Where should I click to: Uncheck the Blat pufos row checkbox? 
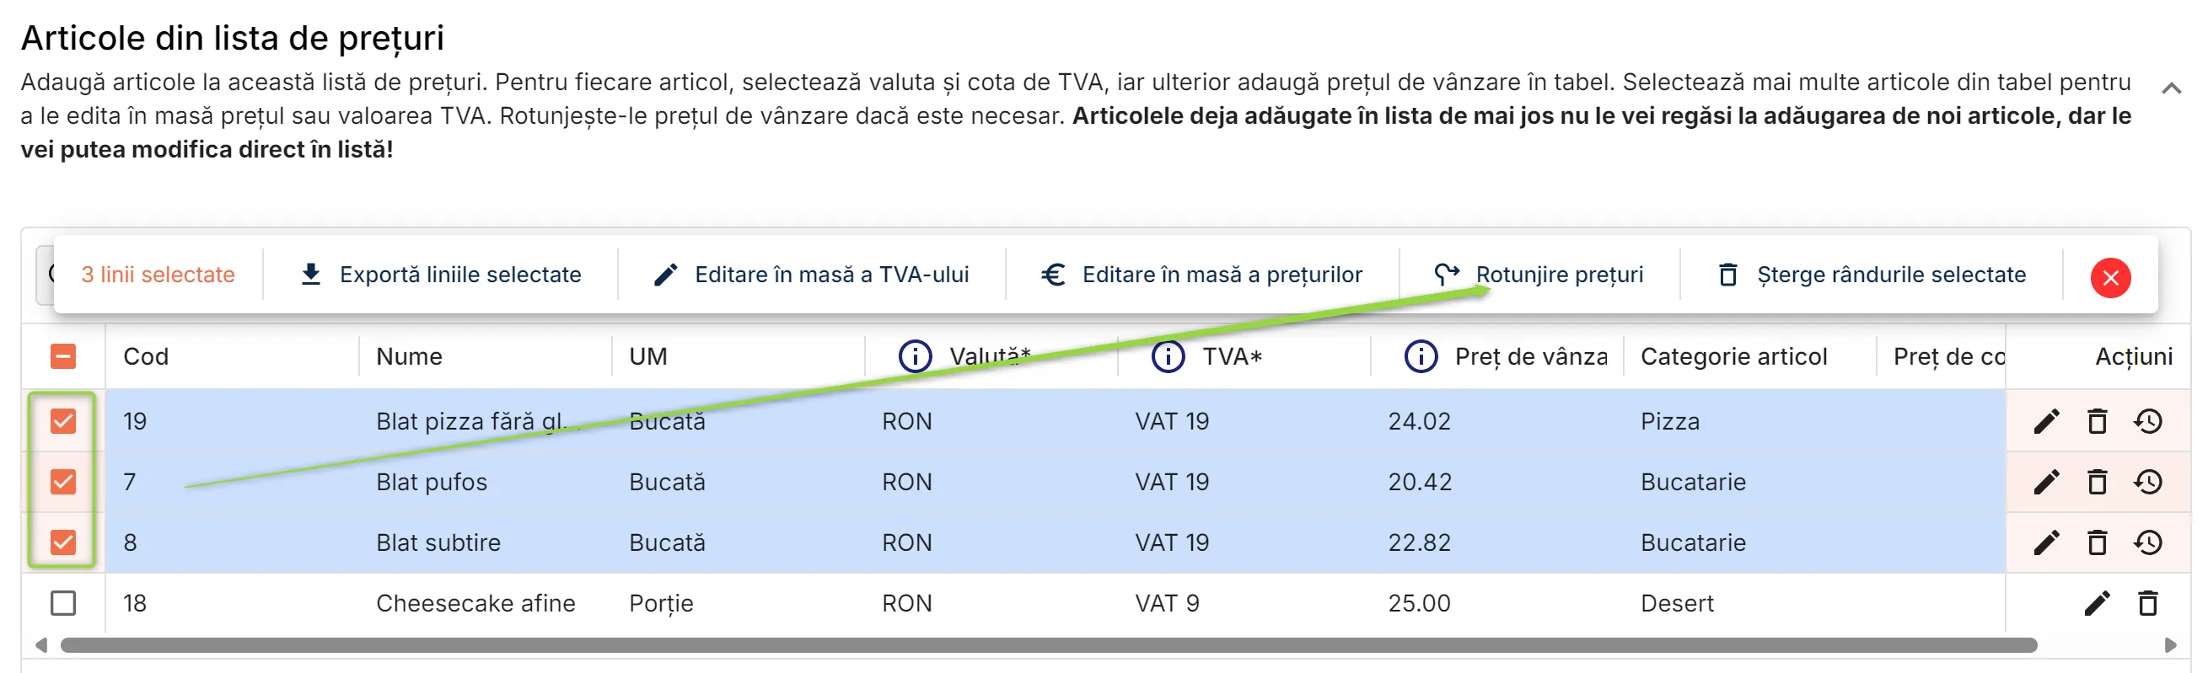62,482
